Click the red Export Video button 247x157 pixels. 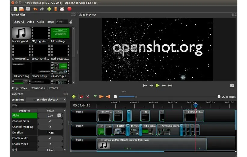point(69,9)
